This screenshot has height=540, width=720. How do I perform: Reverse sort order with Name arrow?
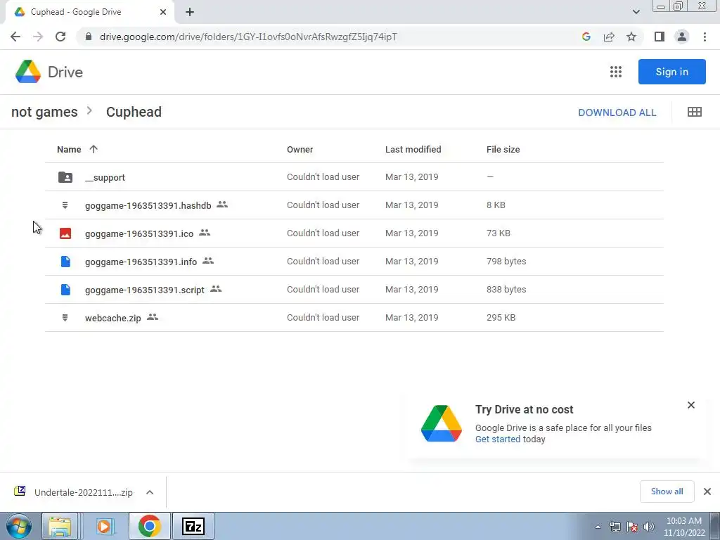tap(94, 149)
